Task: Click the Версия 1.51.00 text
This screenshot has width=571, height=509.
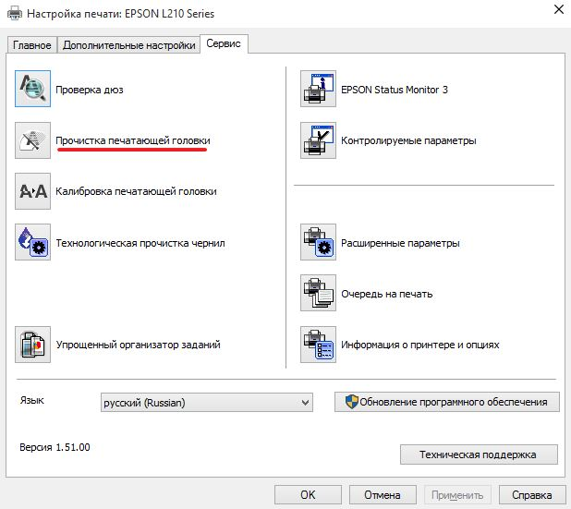Action: click(x=55, y=447)
